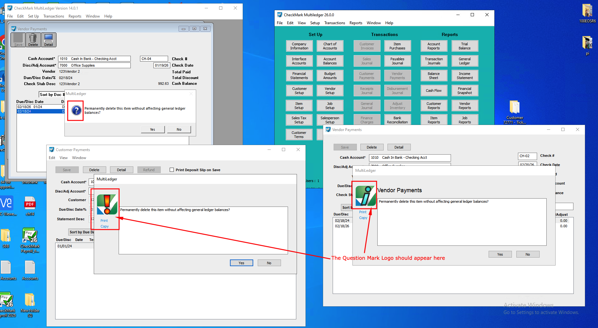This screenshot has height=328, width=598.
Task: Click Copy link in Vendor Payments dialog
Action: pyautogui.click(x=363, y=218)
